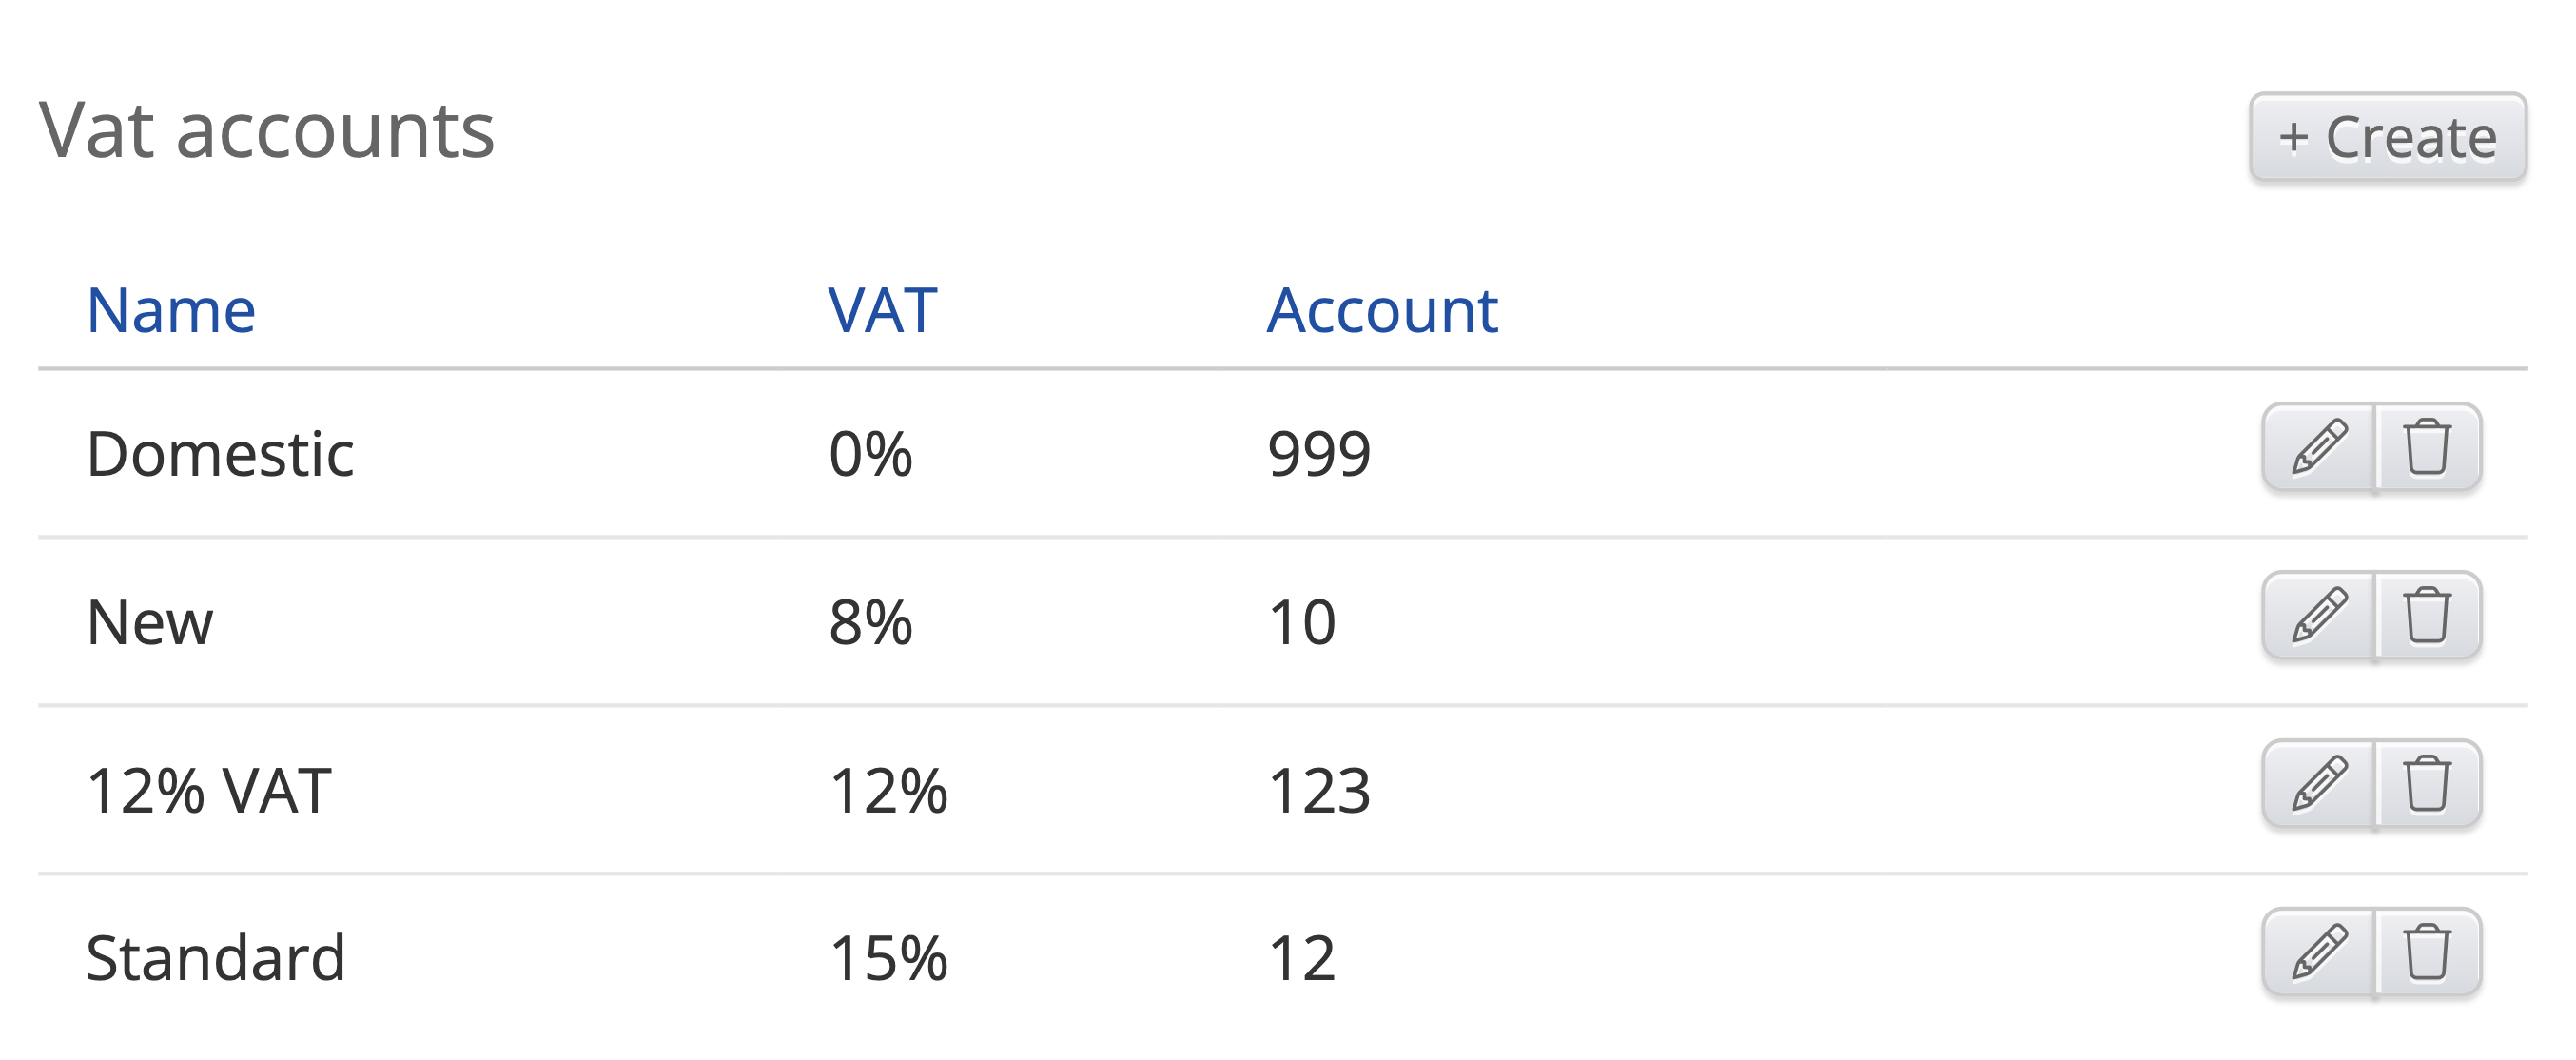Click the 12% VAT name cell
This screenshot has width=2576, height=1060.
(208, 790)
